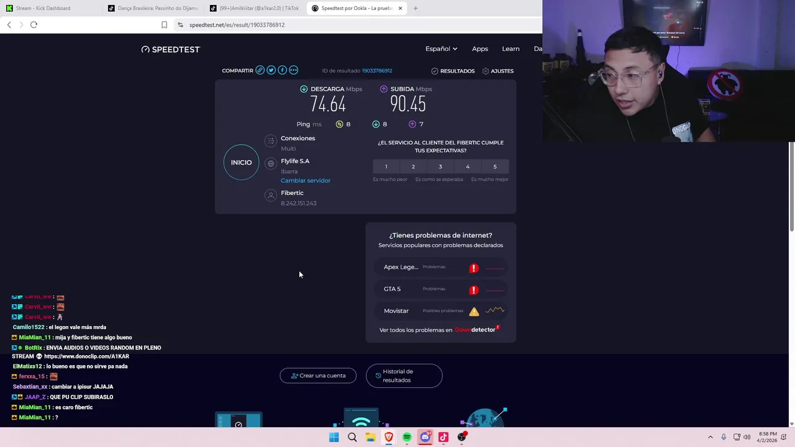Image resolution: width=795 pixels, height=447 pixels.
Task: Go forward in browser history
Action: 21,25
